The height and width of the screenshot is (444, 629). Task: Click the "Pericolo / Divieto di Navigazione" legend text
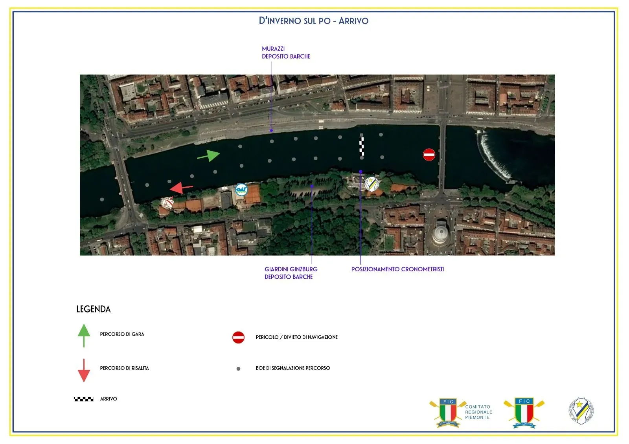(296, 337)
